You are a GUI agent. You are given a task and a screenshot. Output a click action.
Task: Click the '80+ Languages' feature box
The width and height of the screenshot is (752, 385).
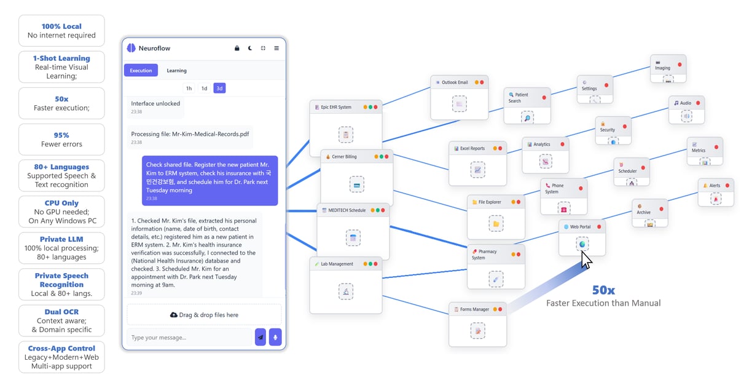click(61, 175)
